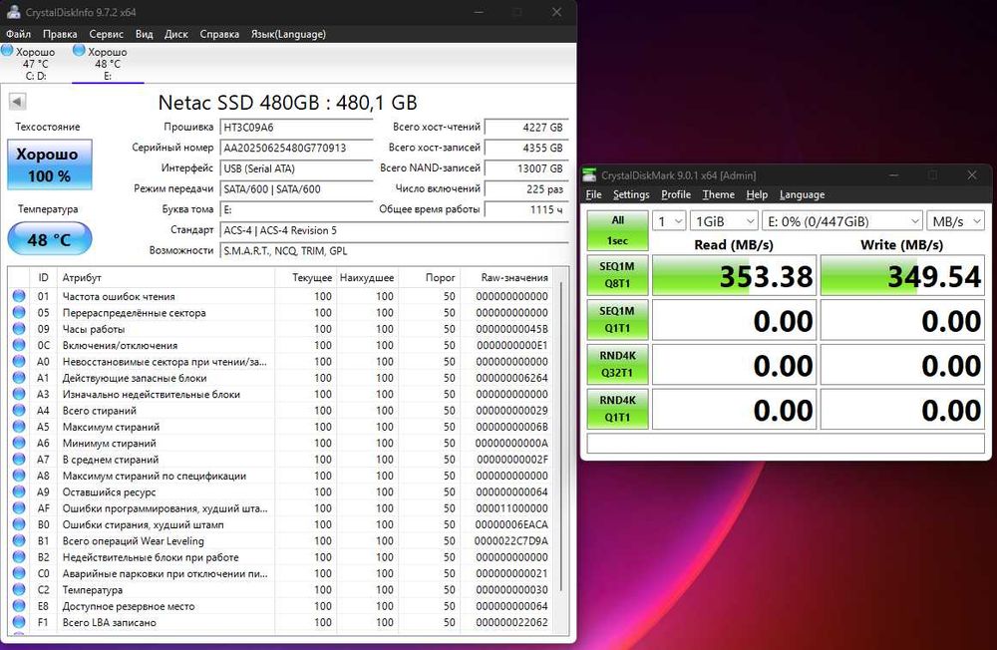Click the comment field in CrystalDiskMark
The height and width of the screenshot is (650, 997).
coord(786,443)
